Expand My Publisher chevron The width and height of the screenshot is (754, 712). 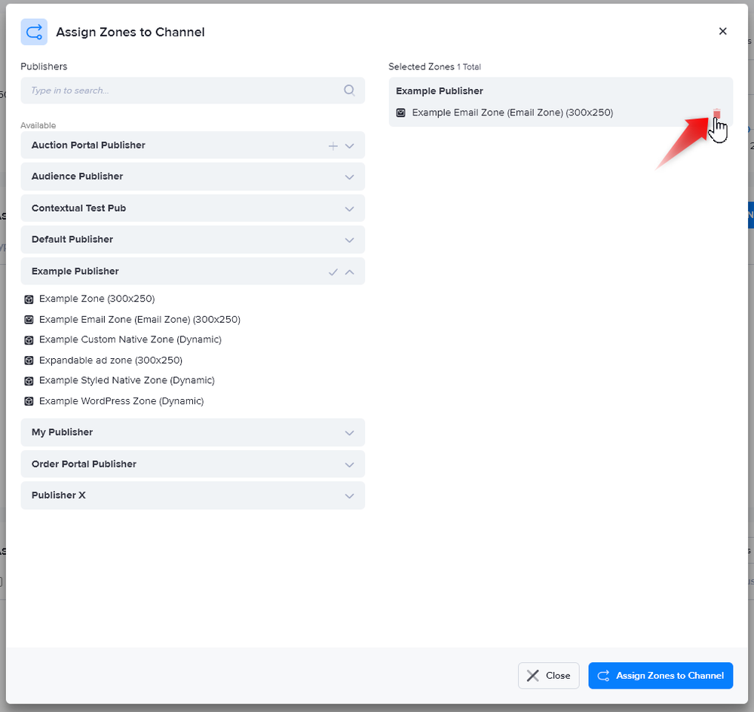[x=350, y=433]
